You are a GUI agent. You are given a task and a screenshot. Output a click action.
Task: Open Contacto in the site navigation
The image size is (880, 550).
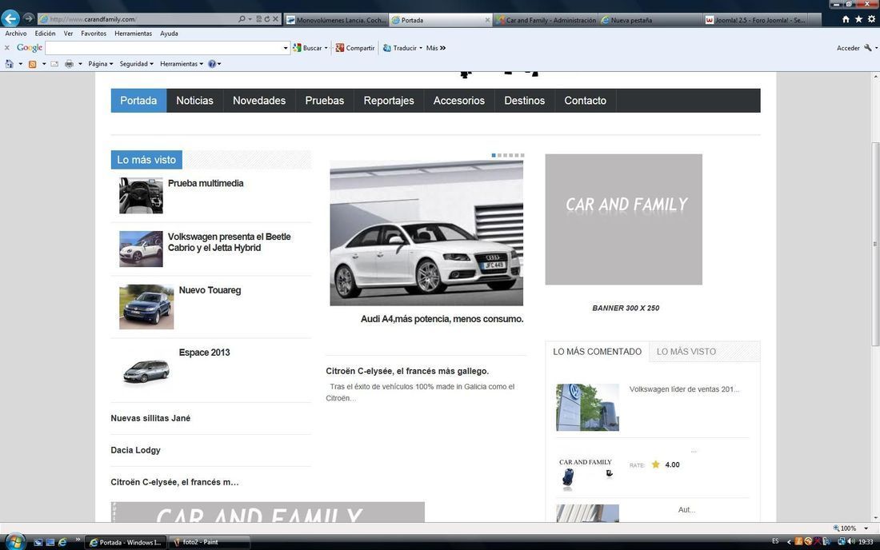[586, 101]
